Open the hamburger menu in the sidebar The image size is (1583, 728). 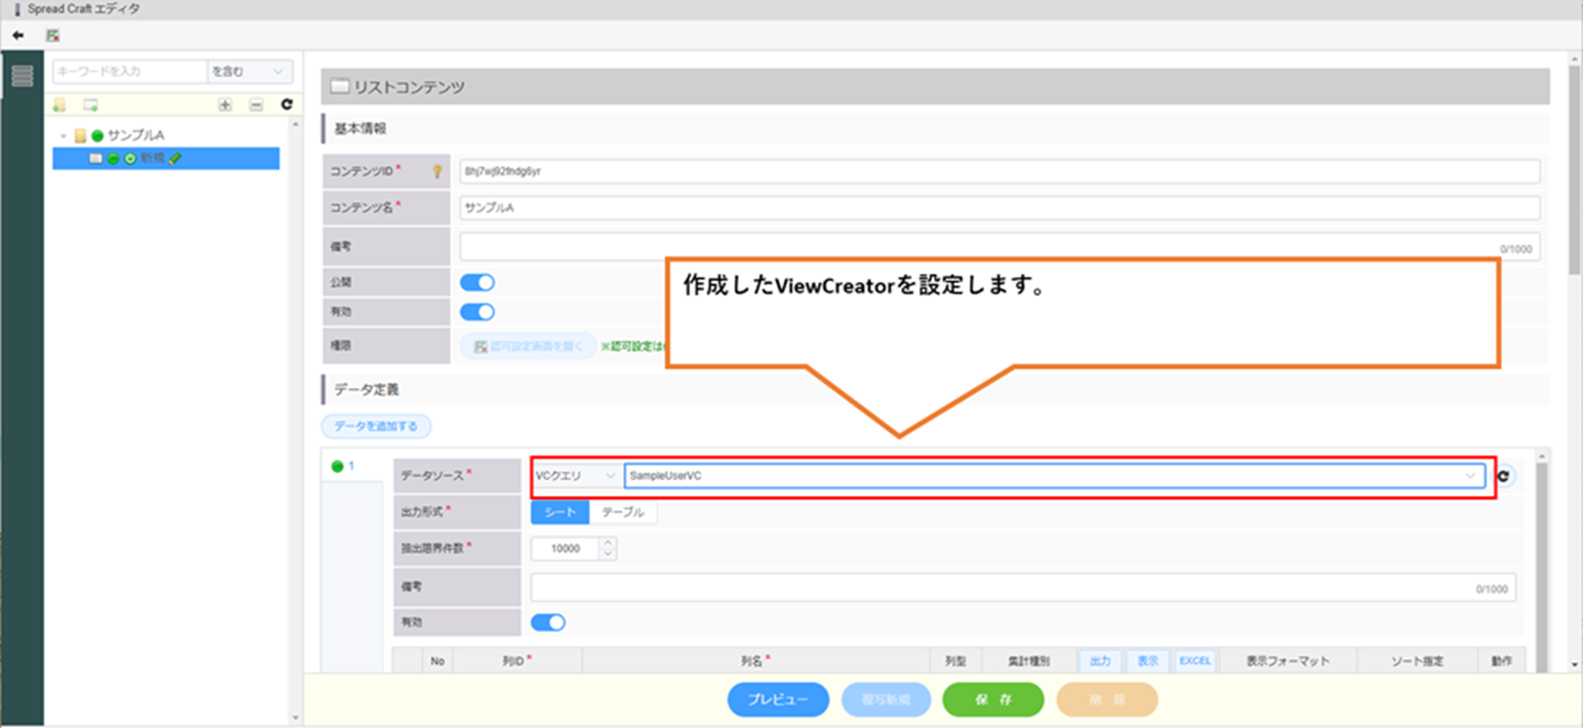coord(22,76)
